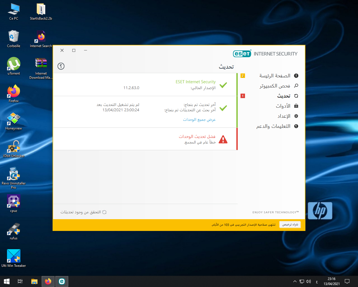Switch to Firefox on the taskbar

click(48, 281)
